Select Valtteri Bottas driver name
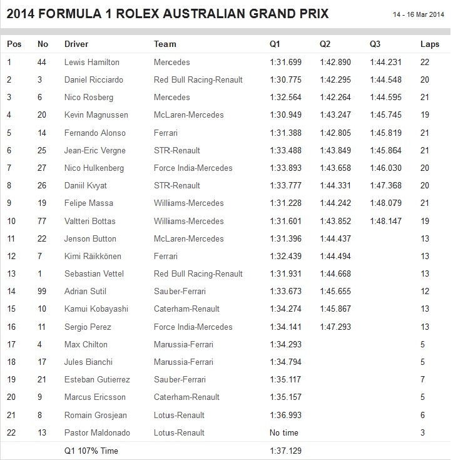The height and width of the screenshot is (460, 453). (x=89, y=221)
